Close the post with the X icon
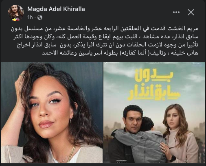Screen dimensions: 206x166 point(191,12)
